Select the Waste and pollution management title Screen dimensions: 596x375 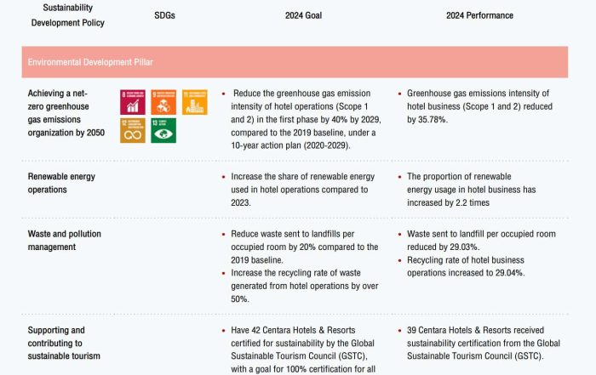pyautogui.click(x=64, y=241)
